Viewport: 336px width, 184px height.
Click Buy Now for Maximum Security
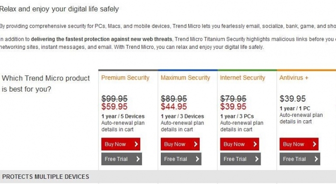coord(180,144)
